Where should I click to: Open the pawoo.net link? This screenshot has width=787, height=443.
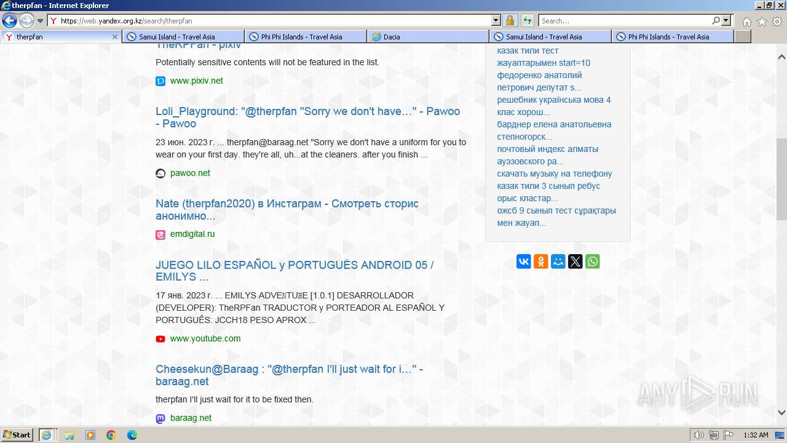pyautogui.click(x=190, y=173)
